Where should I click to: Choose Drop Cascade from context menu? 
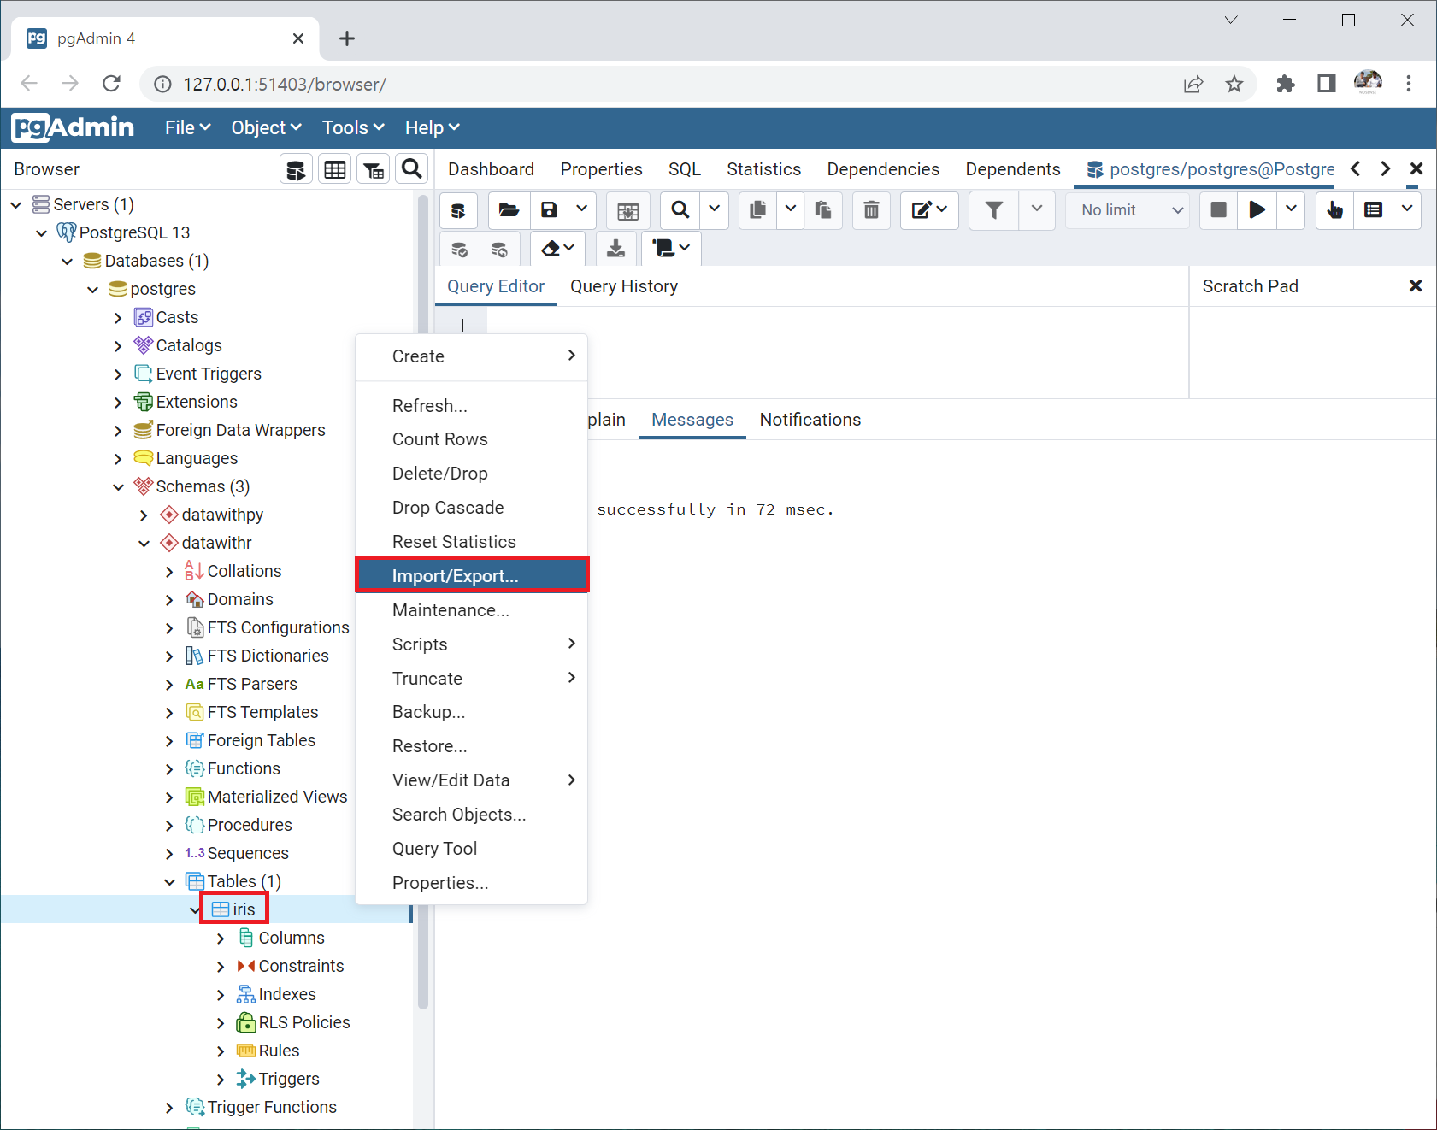click(x=472, y=508)
